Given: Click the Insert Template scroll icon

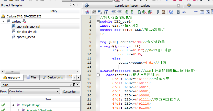Looking at the screenshot, I should tap(163, 12).
